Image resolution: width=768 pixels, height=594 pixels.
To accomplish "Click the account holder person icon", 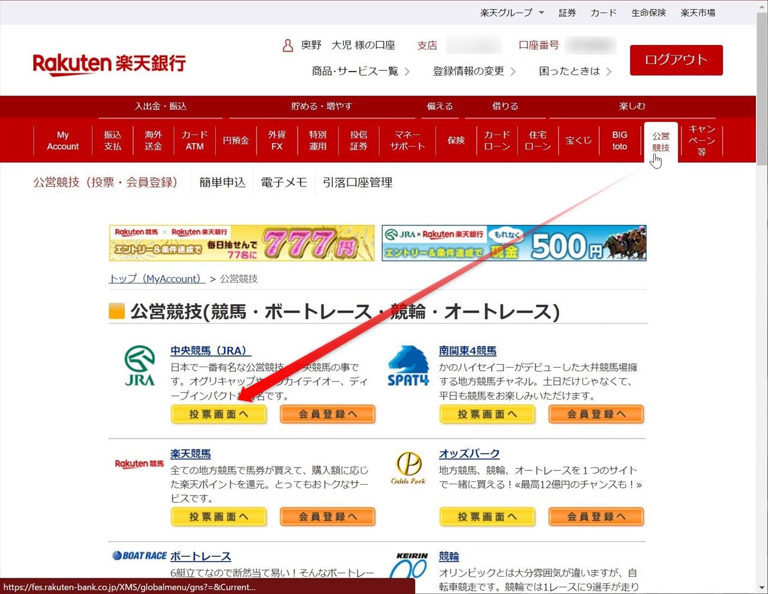I will click(x=288, y=45).
